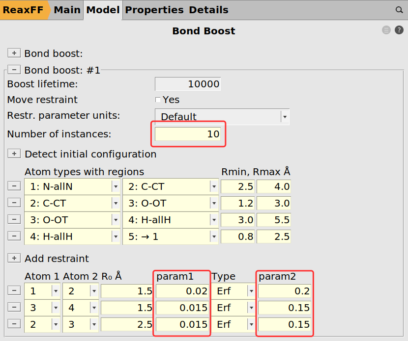The image size is (408, 341).
Task: Switch to the Properties tab
Action: [x=154, y=10]
